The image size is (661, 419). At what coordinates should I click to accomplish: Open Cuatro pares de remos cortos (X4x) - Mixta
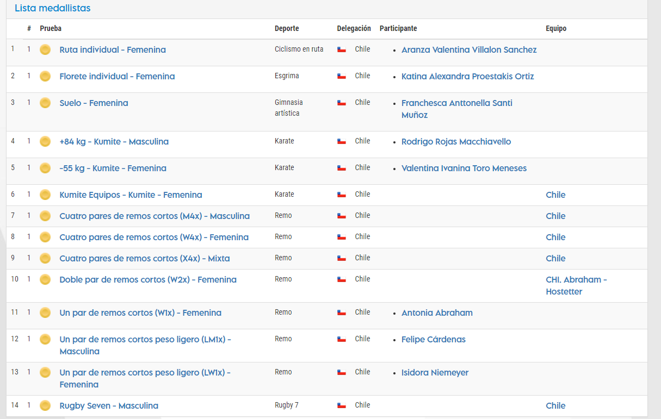point(144,258)
